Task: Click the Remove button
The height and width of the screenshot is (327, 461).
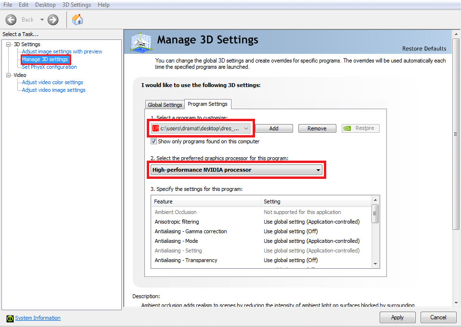Action: 317,128
